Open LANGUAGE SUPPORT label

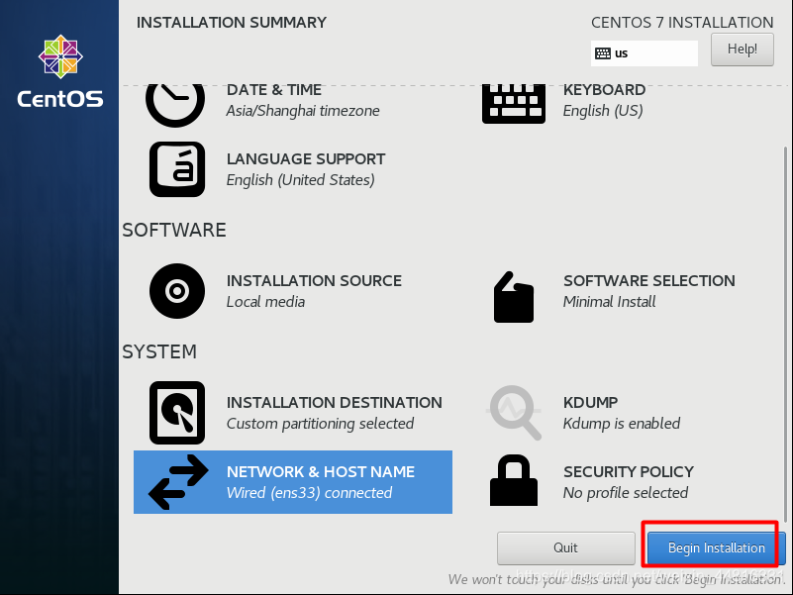(x=306, y=158)
